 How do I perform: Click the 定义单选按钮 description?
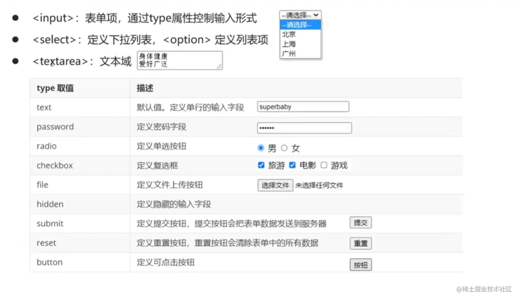click(x=162, y=146)
